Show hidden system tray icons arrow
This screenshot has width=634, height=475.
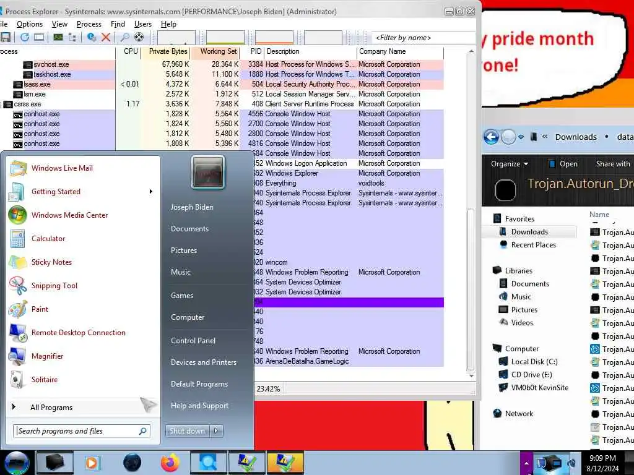526,463
